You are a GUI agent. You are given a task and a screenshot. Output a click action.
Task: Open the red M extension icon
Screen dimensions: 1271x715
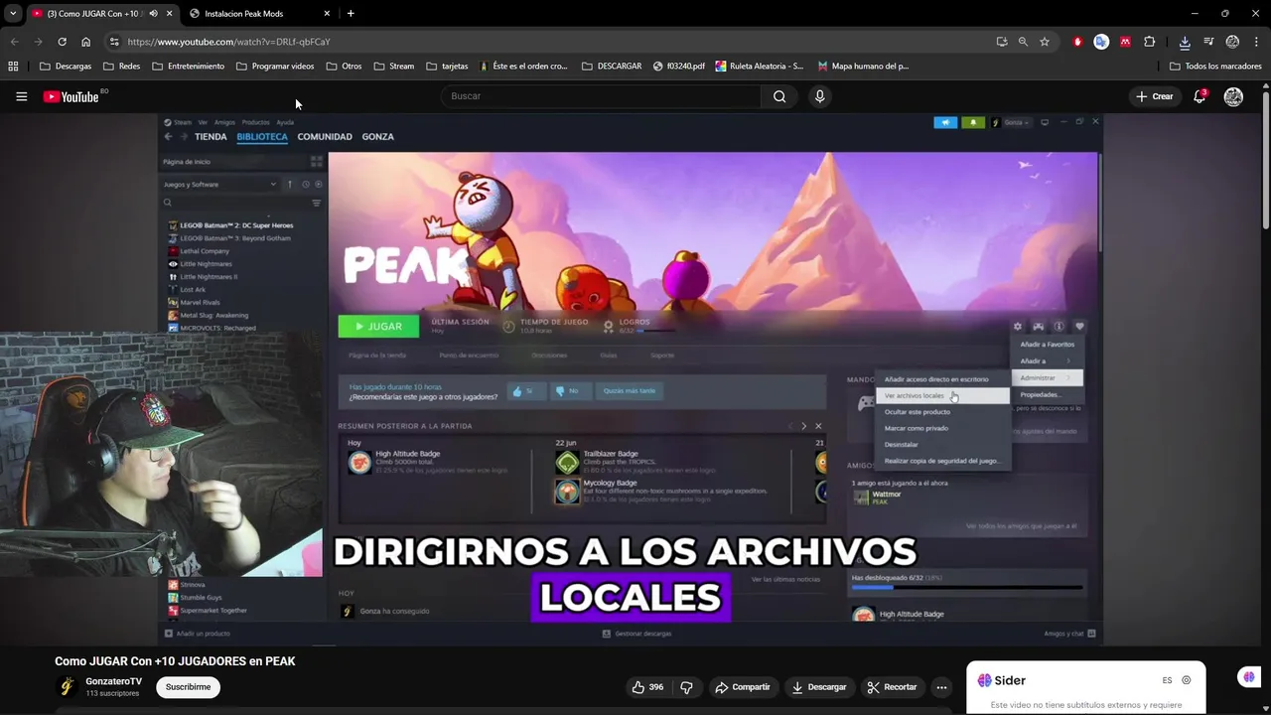(x=1125, y=42)
